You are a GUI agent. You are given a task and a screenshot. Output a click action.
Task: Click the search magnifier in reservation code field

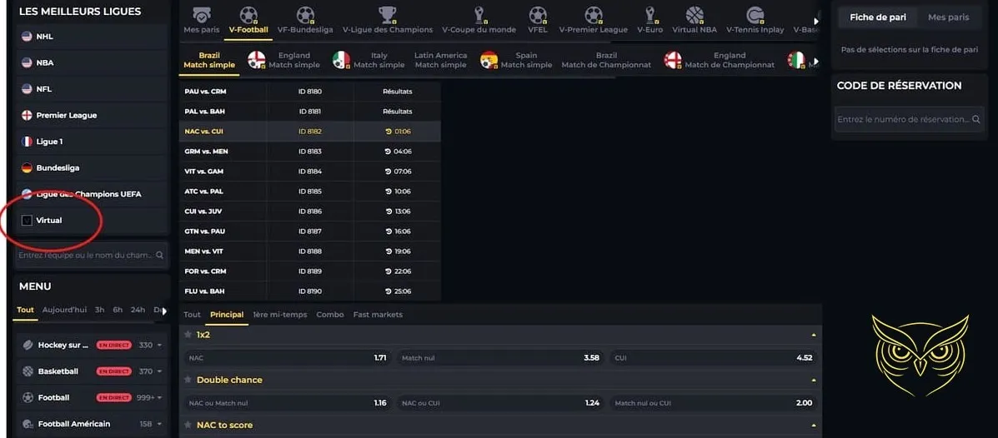(x=977, y=119)
